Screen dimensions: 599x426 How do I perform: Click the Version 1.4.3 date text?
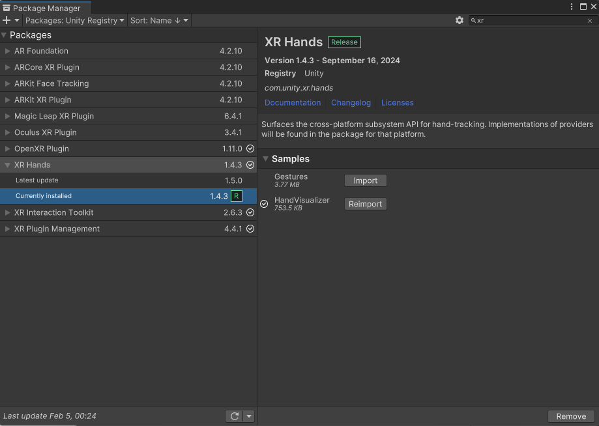(332, 61)
